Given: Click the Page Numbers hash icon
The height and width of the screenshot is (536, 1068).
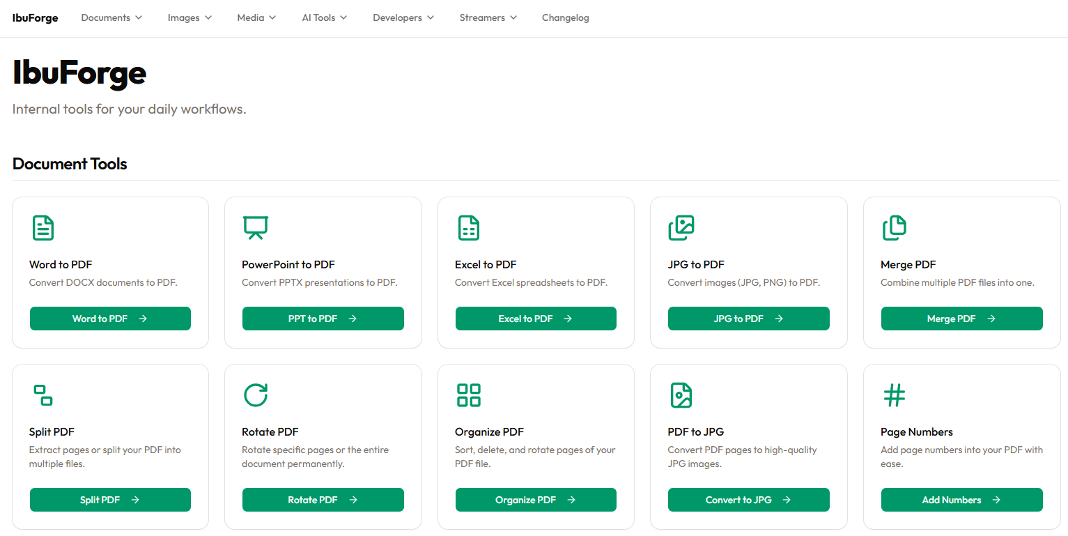Looking at the screenshot, I should 895,395.
